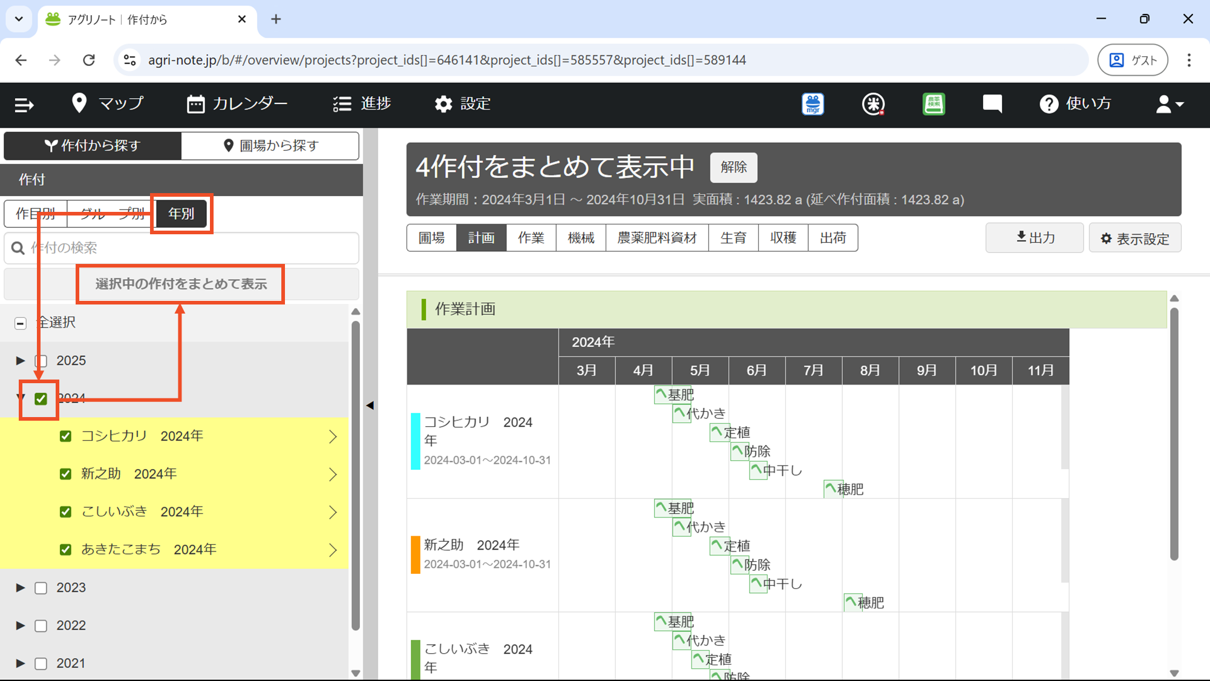Open the 生育 tab
Viewport: 1210px width, 681px height.
click(x=733, y=238)
